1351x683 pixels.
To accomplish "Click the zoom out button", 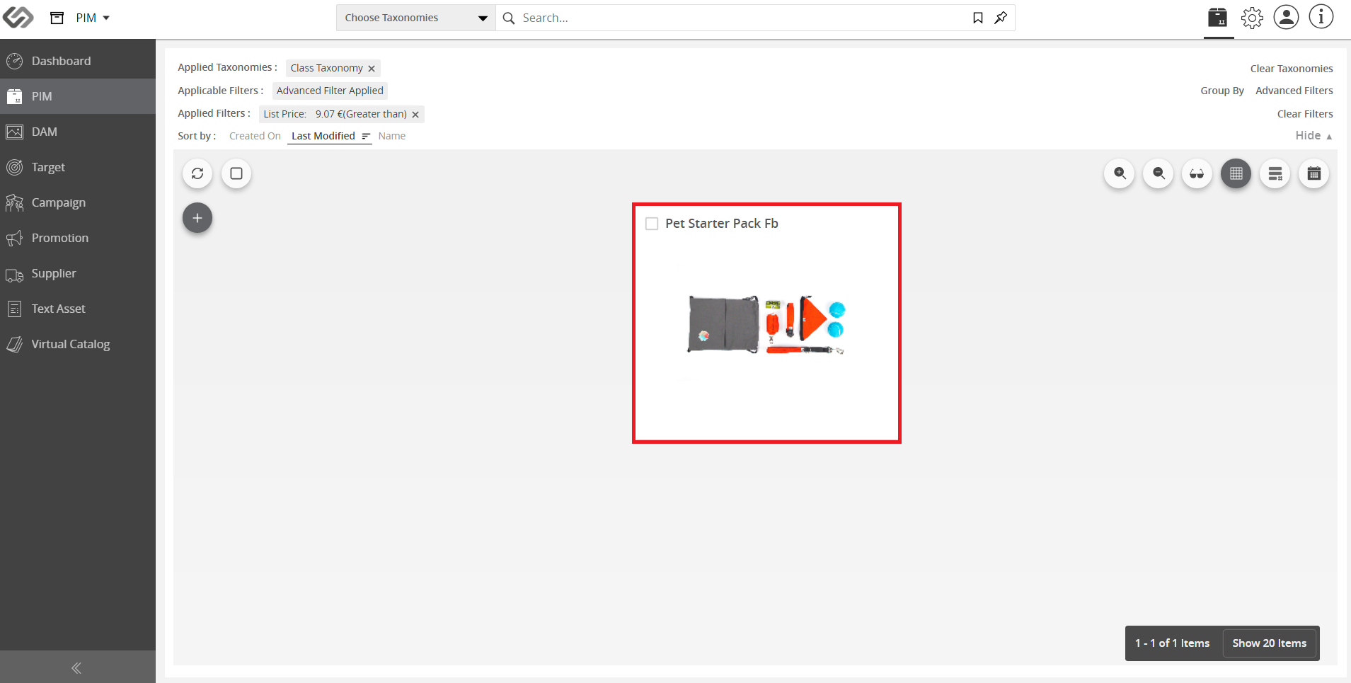I will pyautogui.click(x=1159, y=173).
